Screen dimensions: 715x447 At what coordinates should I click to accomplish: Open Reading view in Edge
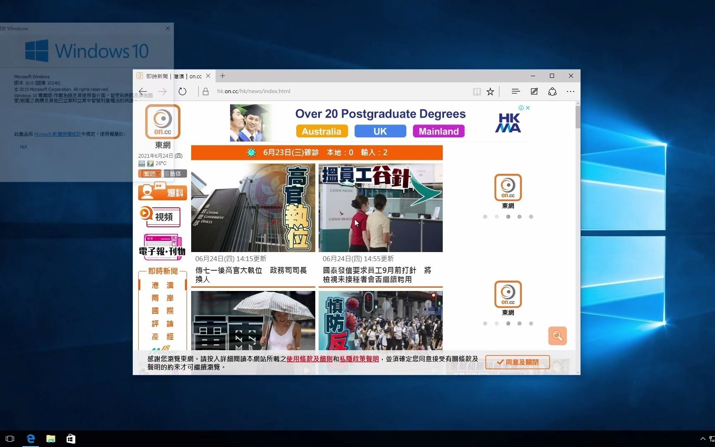pos(477,91)
